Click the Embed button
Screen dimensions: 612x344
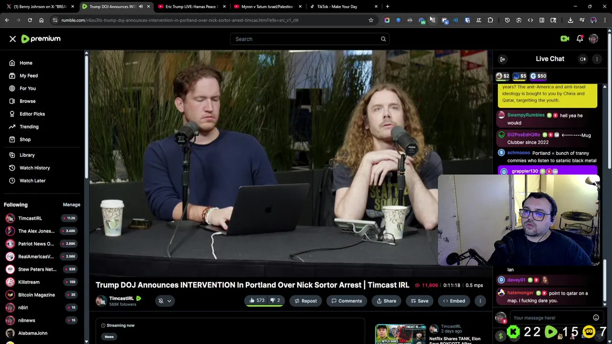pyautogui.click(x=454, y=301)
